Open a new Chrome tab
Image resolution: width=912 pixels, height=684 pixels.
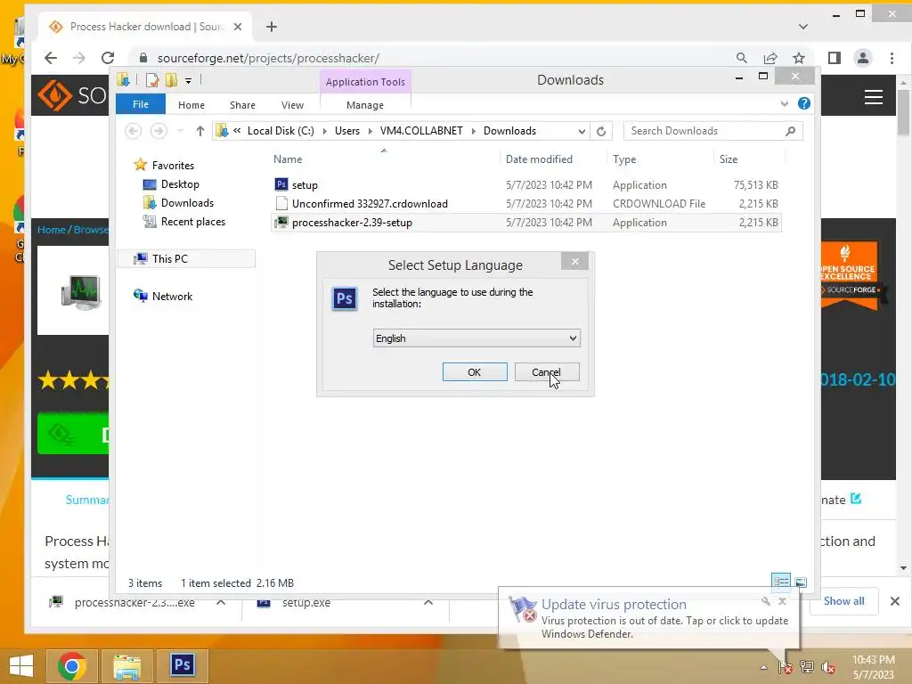271,27
